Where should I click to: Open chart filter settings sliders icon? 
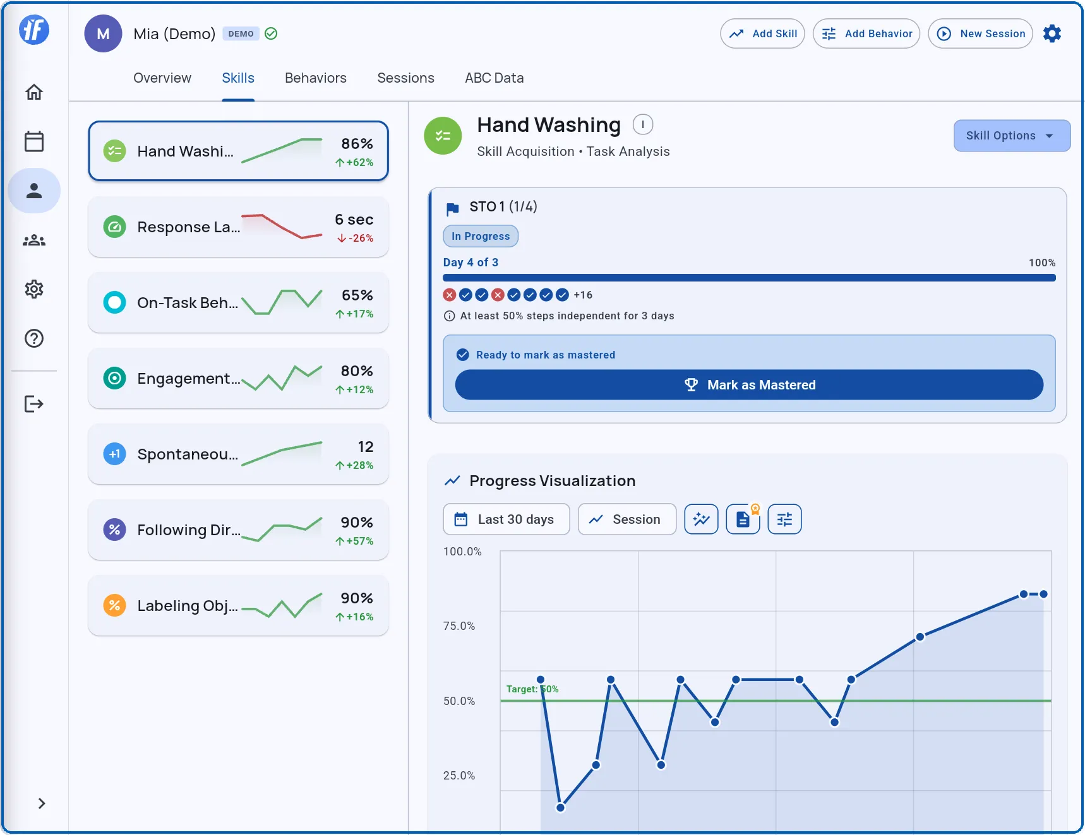click(784, 519)
